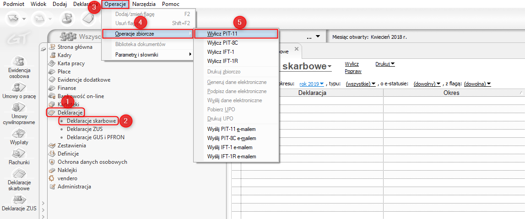Select the Deklaracje tree node

70,113
